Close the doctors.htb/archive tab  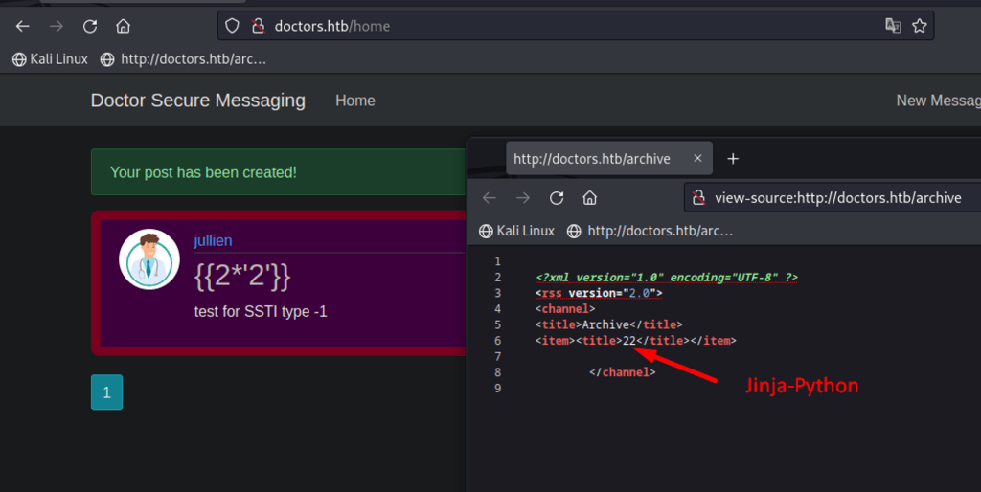[697, 159]
